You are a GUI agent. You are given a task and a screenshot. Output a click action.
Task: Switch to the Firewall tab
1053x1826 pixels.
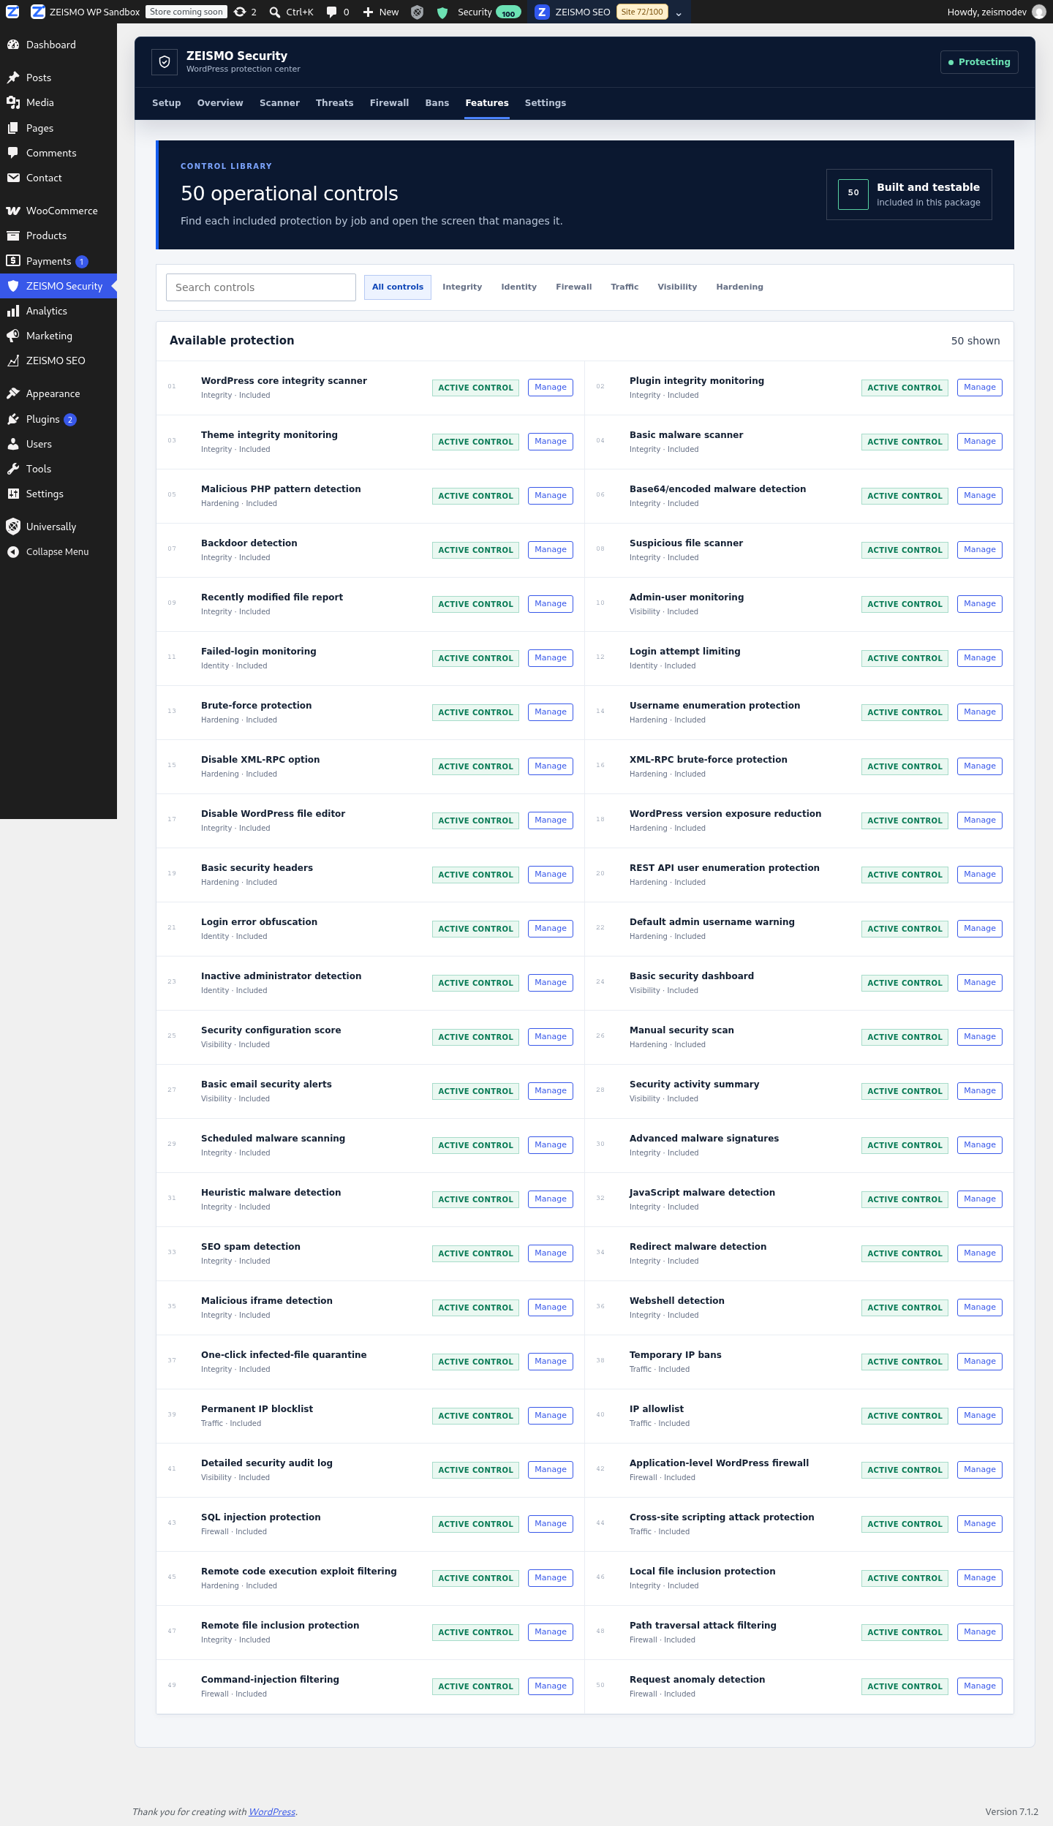click(x=389, y=103)
